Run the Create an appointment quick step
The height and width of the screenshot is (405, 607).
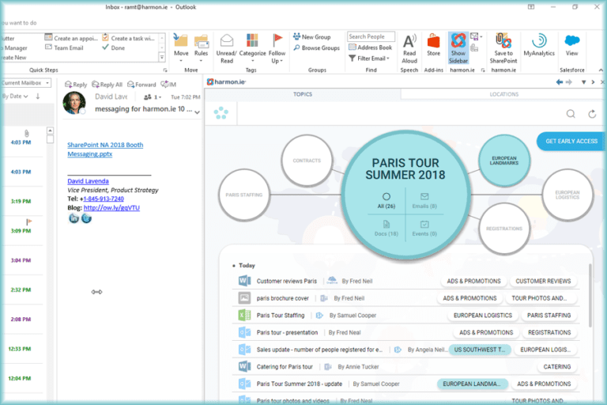pyautogui.click(x=71, y=38)
